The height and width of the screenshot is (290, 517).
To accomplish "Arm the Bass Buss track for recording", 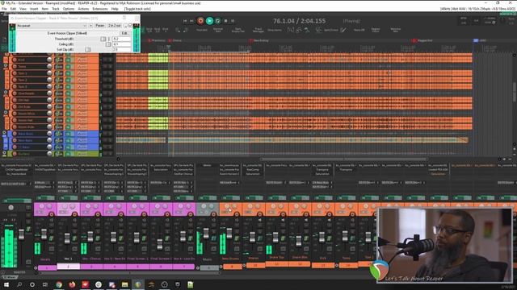I will [x=15, y=134].
